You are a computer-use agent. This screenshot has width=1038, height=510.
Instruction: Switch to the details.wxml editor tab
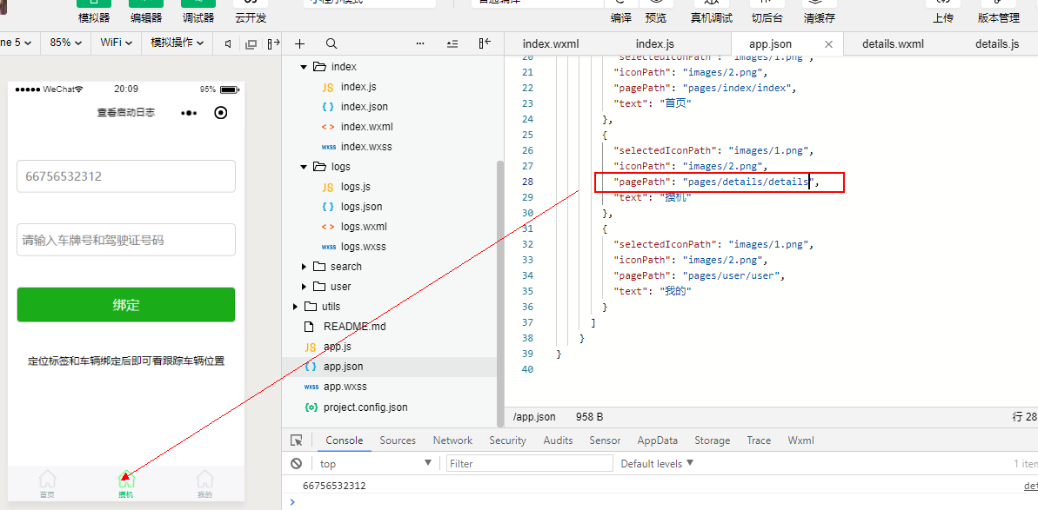point(893,44)
